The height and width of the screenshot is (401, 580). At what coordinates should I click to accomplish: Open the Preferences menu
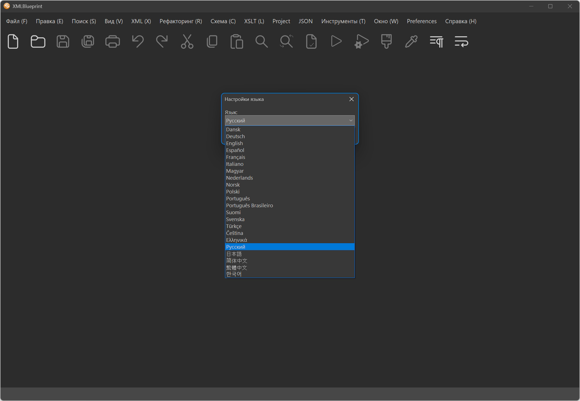click(x=422, y=21)
